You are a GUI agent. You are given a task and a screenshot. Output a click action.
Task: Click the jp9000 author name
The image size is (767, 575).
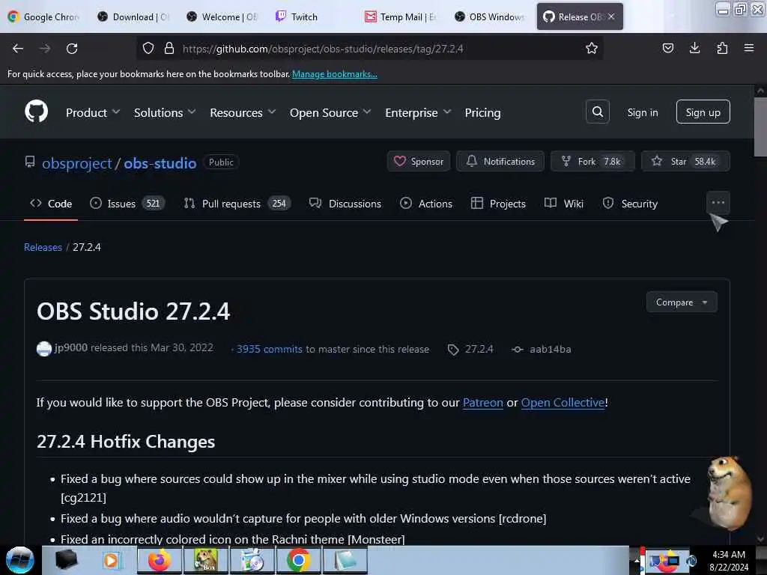tap(71, 347)
